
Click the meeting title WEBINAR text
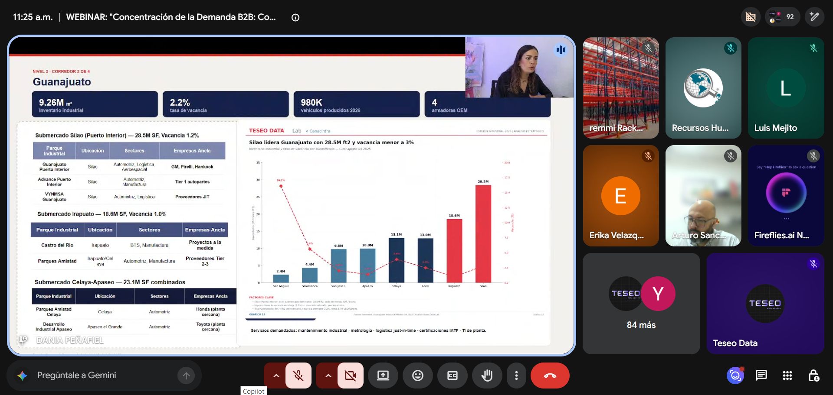[x=171, y=17]
